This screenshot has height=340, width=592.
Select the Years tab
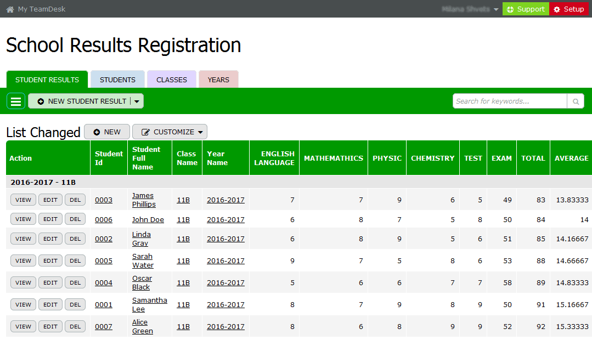(x=218, y=80)
